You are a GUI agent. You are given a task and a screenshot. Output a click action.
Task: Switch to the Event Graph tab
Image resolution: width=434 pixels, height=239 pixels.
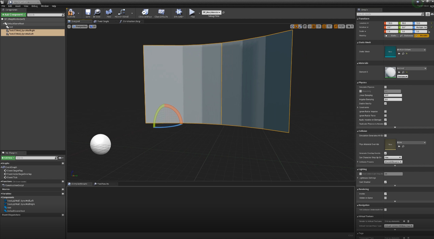(x=103, y=22)
